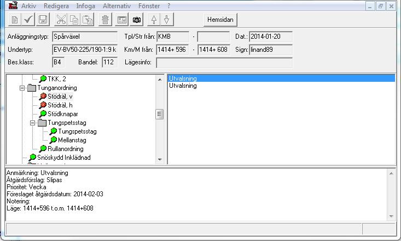Select the Stödräl, h tree item
The height and width of the screenshot is (241, 401).
(x=60, y=105)
